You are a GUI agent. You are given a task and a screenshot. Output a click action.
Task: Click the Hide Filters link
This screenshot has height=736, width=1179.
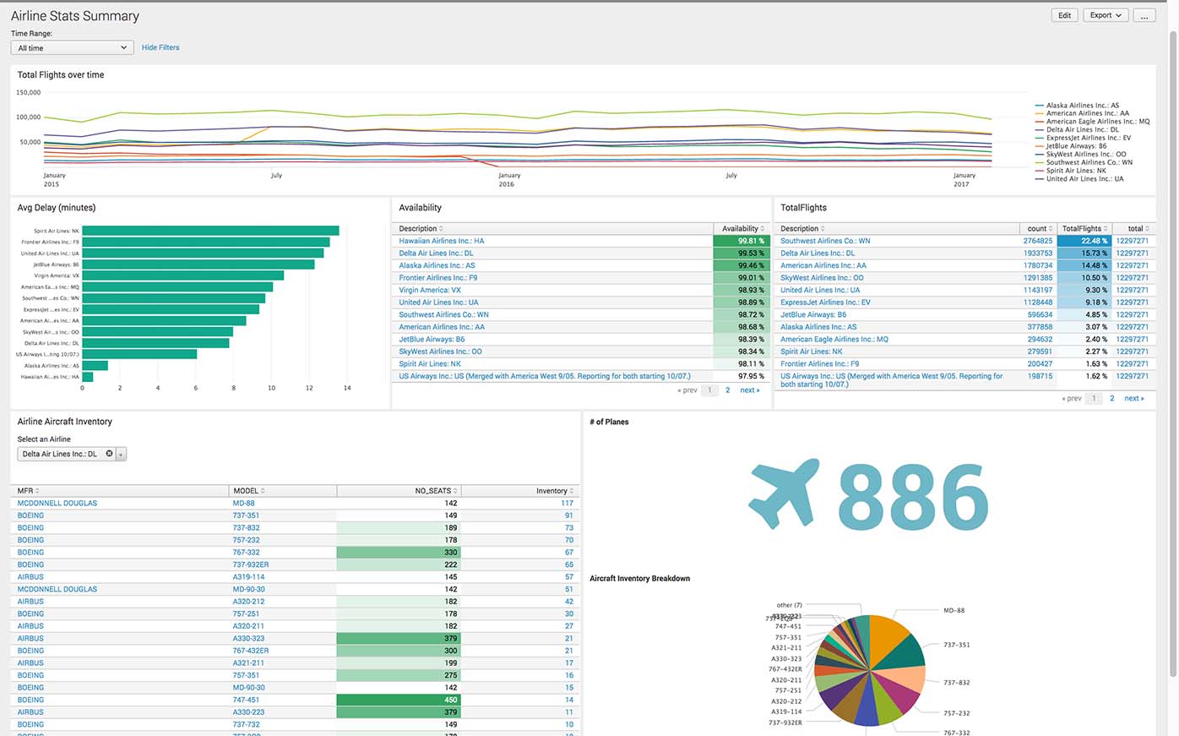coord(160,47)
